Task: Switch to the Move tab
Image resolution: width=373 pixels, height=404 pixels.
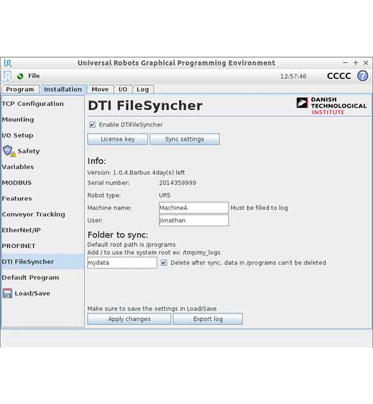Action: (100, 90)
